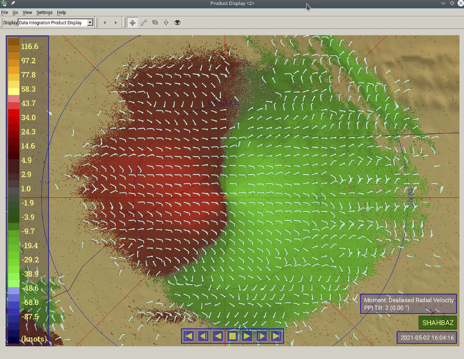Screen dimensions: 464x359
Task: Play animation forward
Action: point(247,336)
